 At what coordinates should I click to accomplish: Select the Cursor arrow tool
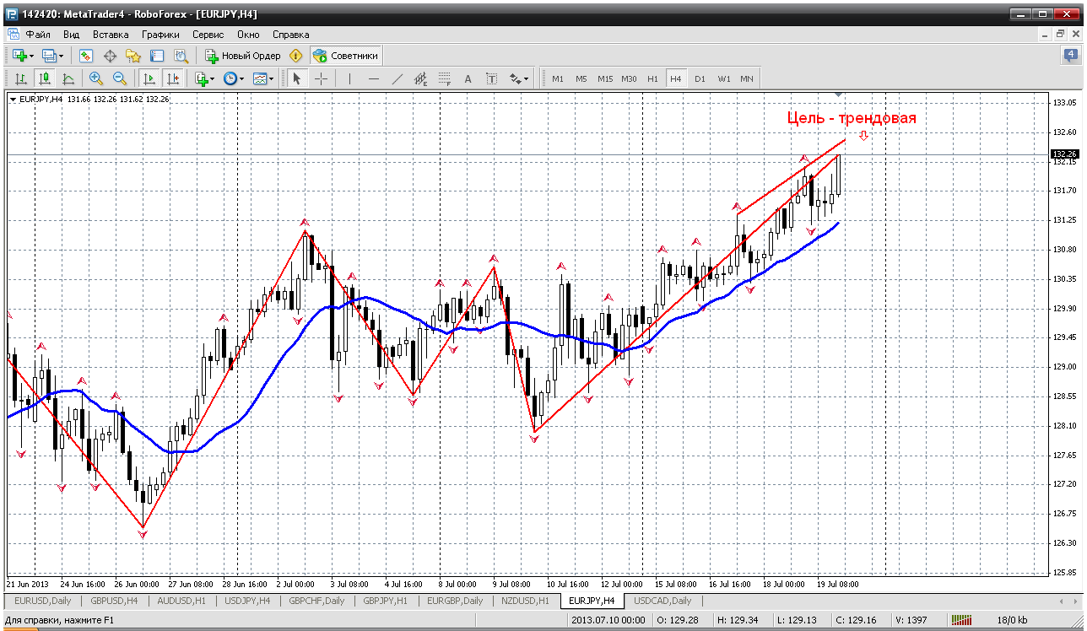(297, 78)
